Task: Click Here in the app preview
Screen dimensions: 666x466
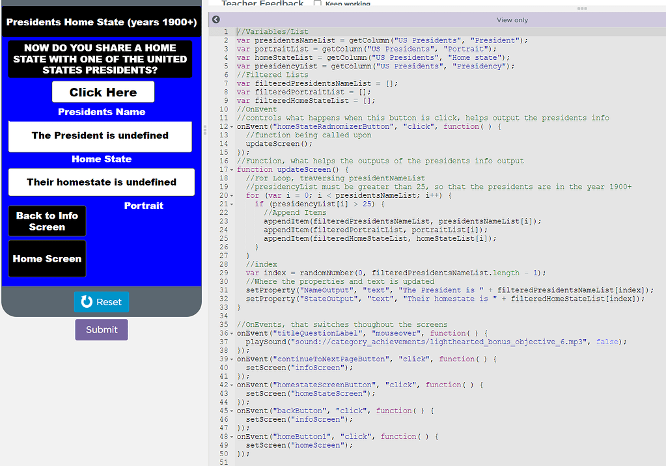Action: coord(103,92)
